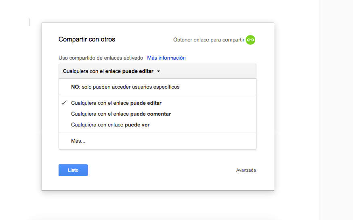Click the green link icon

coord(250,40)
